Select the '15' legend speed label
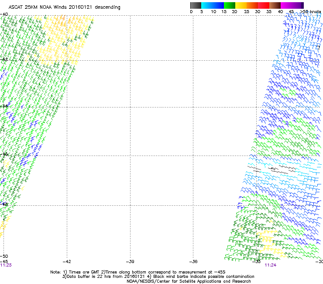The height and width of the screenshot is (284, 323). tap(224, 12)
